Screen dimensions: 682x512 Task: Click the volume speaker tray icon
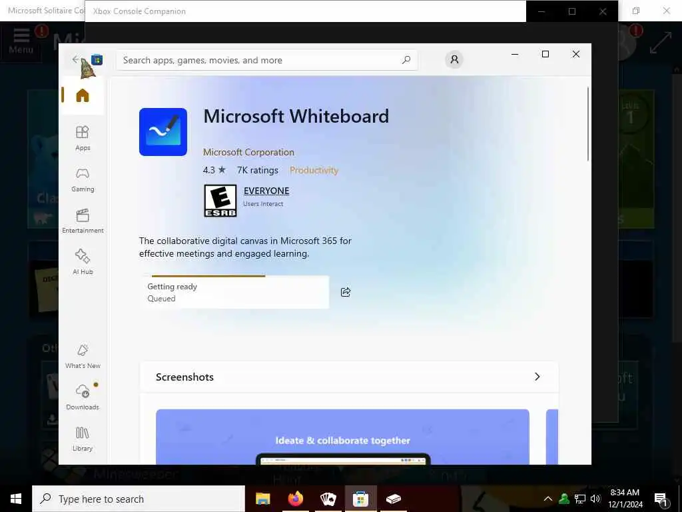click(595, 499)
